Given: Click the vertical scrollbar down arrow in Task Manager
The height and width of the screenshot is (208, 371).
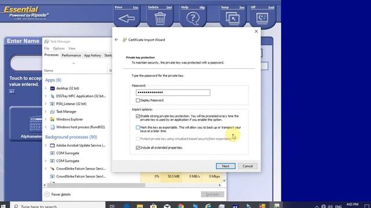Looking at the screenshot, I should pos(224,180).
